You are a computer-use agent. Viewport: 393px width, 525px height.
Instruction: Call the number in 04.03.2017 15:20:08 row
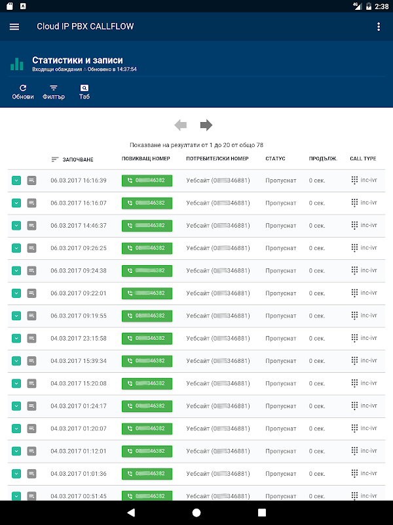coord(147,383)
